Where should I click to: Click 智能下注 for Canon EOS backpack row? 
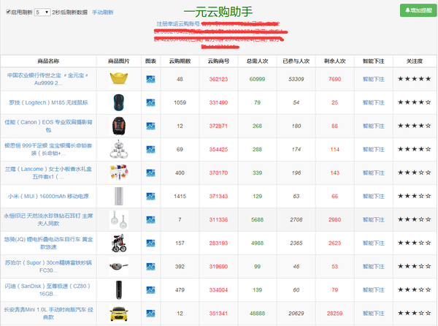tap(374, 126)
